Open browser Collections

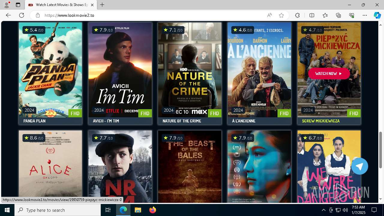[x=338, y=15]
